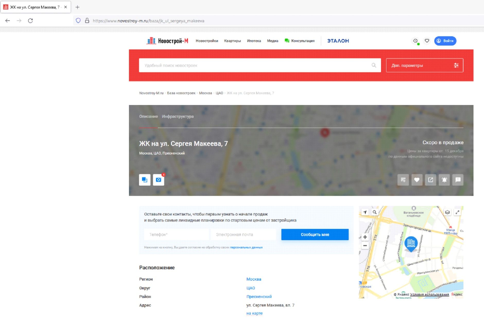Click the geolocation arrow on the map
The width and height of the screenshot is (484, 320).
coord(365,212)
